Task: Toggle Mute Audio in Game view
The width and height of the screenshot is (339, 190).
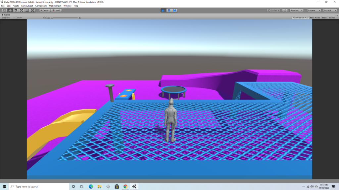Action: click(315, 17)
